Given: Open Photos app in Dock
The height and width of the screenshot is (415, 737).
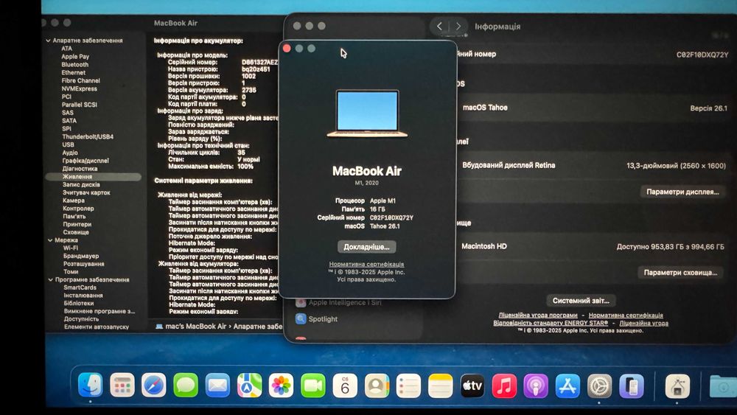Looking at the screenshot, I should (281, 386).
